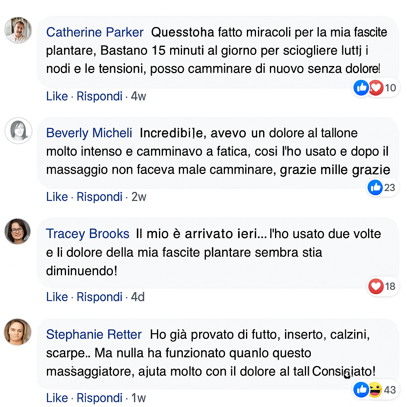Click the heart reaction icon on Tracey Brooks' comment

click(376, 286)
